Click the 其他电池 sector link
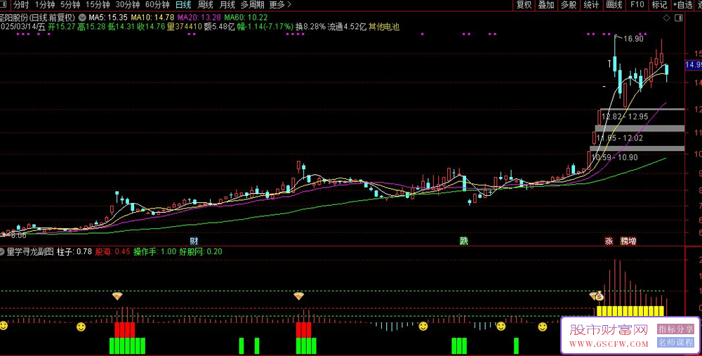The image size is (702, 356). (x=384, y=27)
